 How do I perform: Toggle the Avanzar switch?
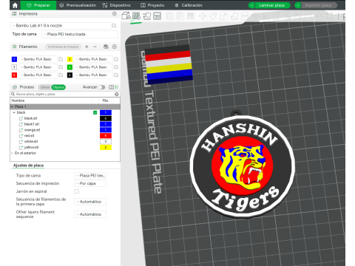coord(101,87)
